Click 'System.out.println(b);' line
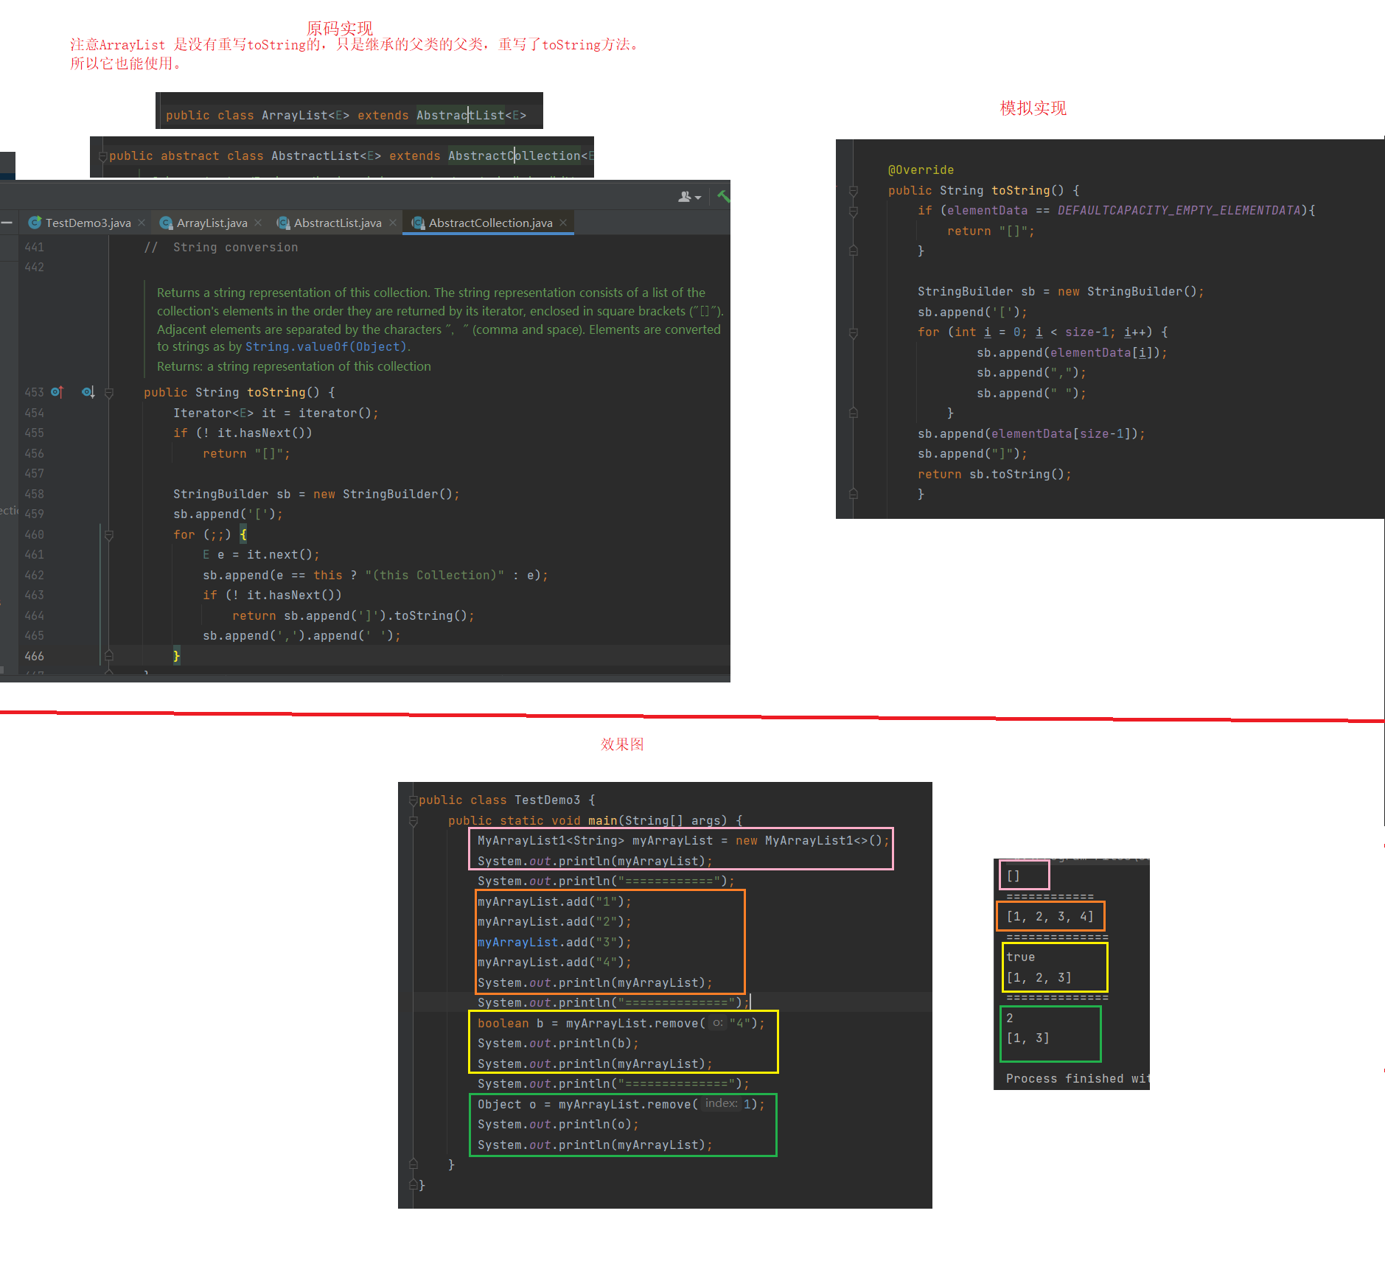Screen dimensions: 1385x1275 [x=558, y=1043]
